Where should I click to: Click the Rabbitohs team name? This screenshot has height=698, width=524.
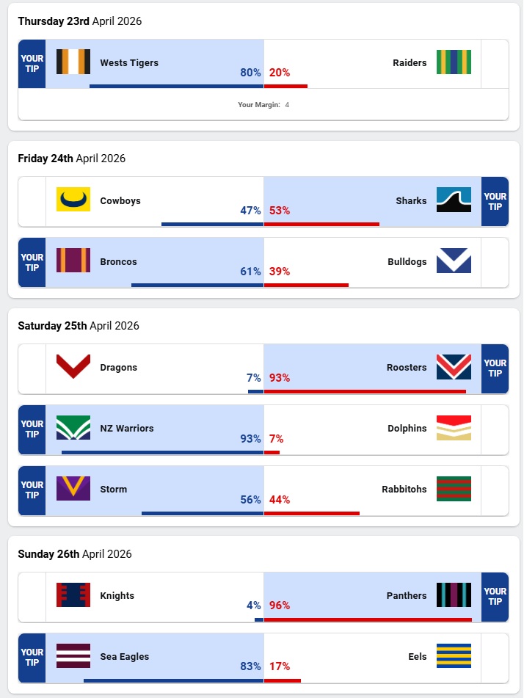(x=404, y=489)
